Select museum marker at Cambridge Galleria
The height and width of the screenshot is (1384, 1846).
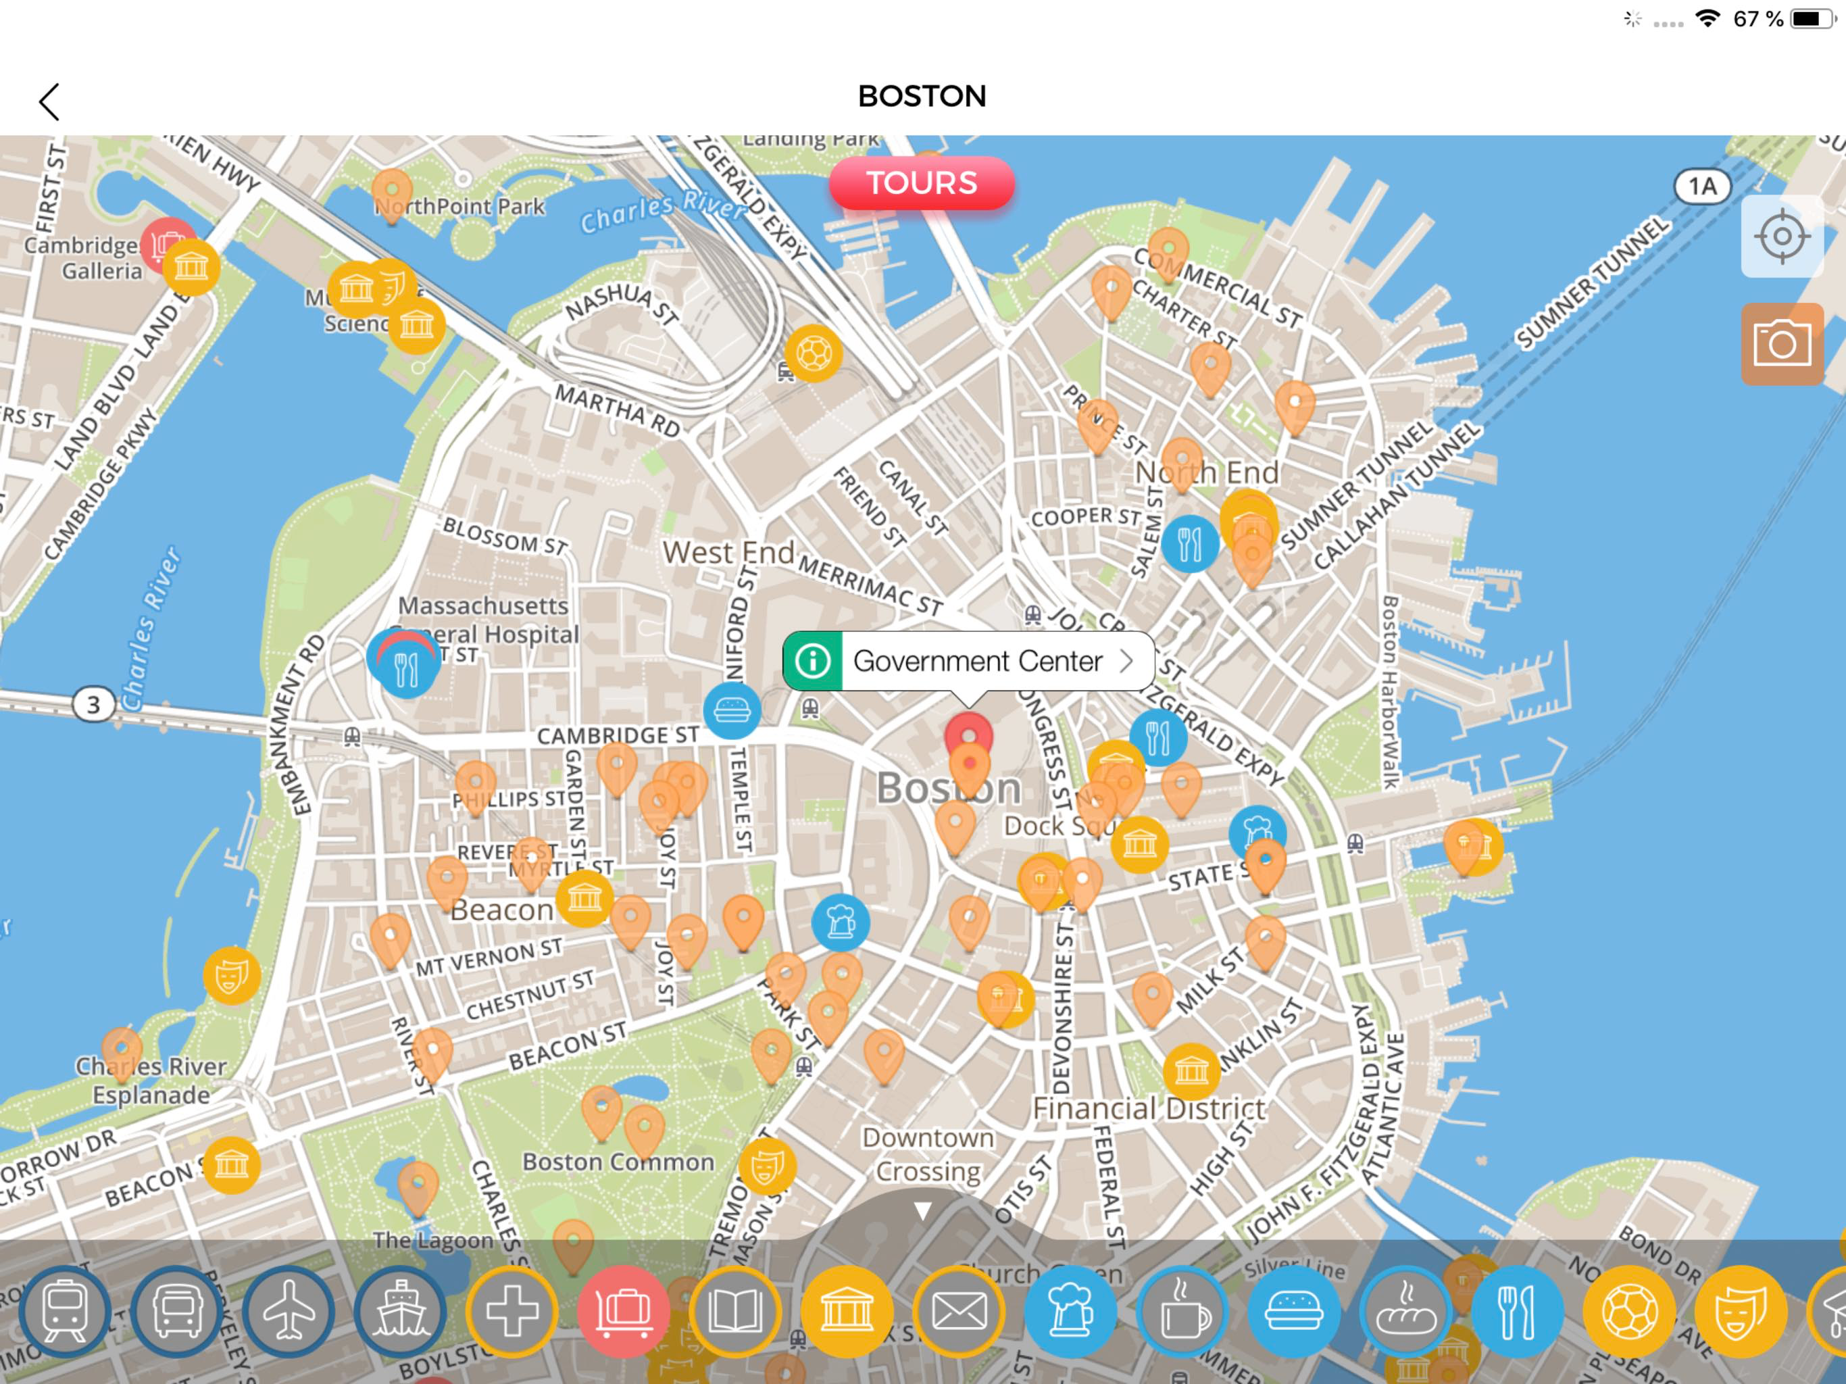tap(191, 267)
